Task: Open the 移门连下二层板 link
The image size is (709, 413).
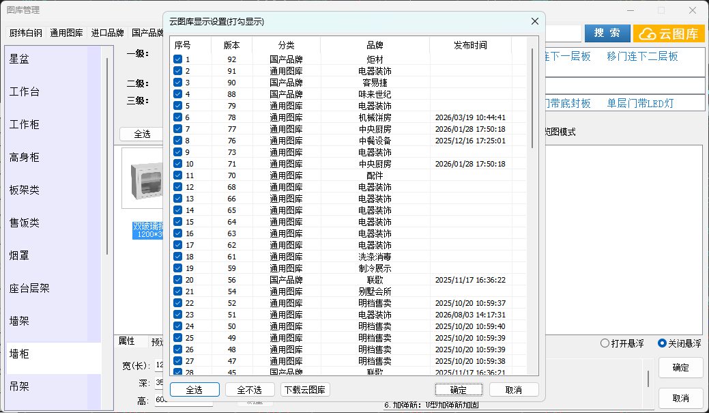Action: click(x=642, y=56)
